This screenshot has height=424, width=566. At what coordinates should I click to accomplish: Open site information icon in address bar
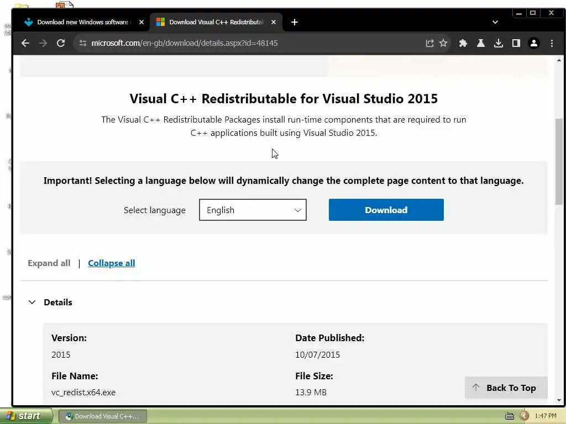point(83,43)
